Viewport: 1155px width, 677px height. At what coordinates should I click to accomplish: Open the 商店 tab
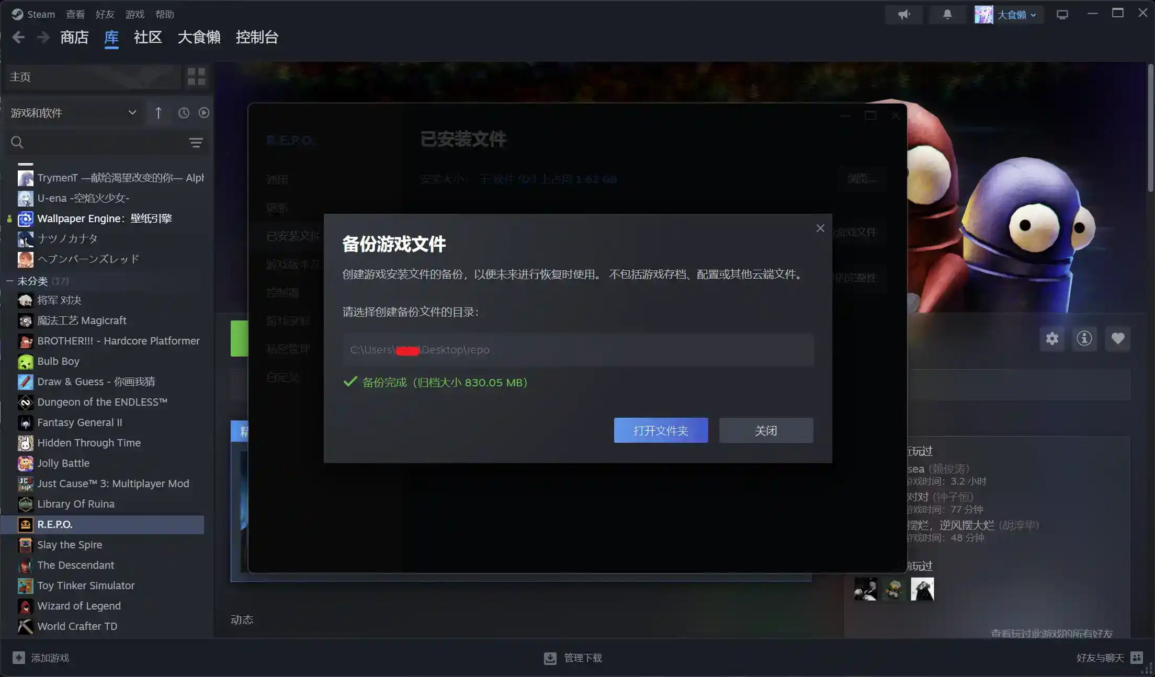click(x=74, y=38)
